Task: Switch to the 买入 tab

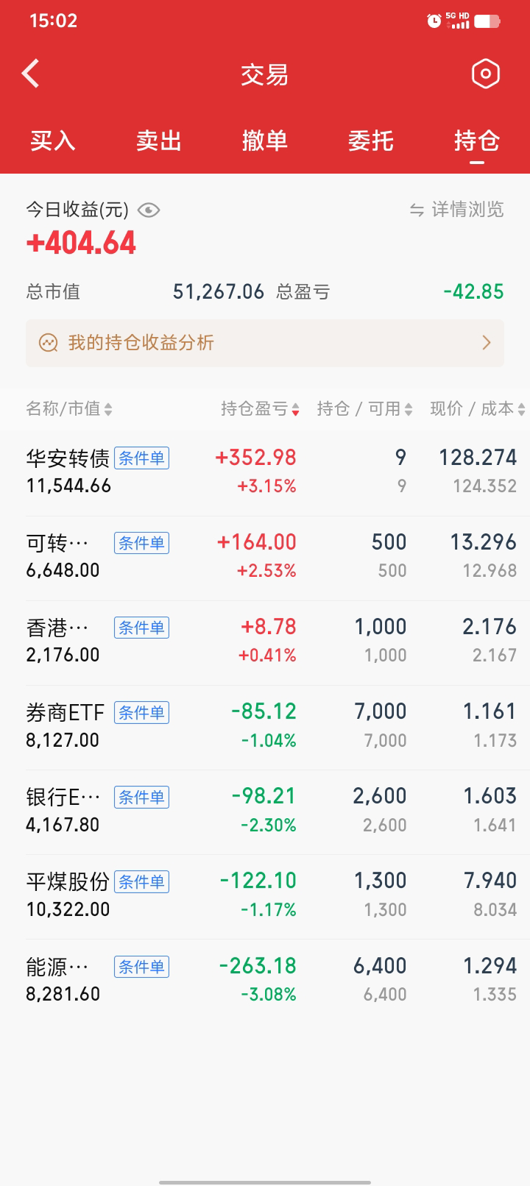Action: click(53, 141)
